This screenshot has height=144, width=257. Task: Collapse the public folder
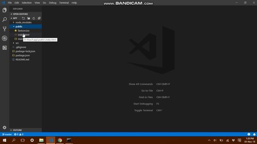tap(25, 26)
